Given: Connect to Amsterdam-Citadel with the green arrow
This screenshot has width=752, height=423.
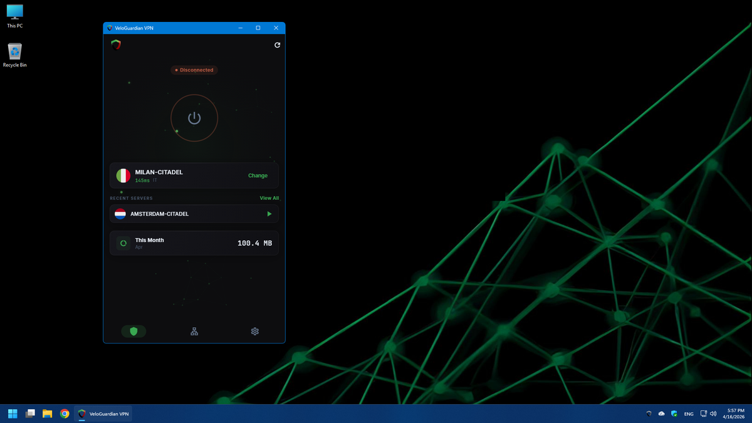Looking at the screenshot, I should [x=269, y=214].
